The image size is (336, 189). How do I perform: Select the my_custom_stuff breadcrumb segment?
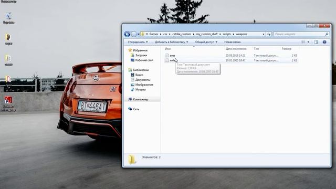coord(207,34)
